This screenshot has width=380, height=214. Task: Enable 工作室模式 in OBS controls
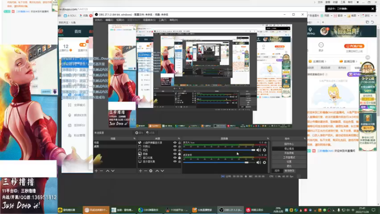click(289, 157)
